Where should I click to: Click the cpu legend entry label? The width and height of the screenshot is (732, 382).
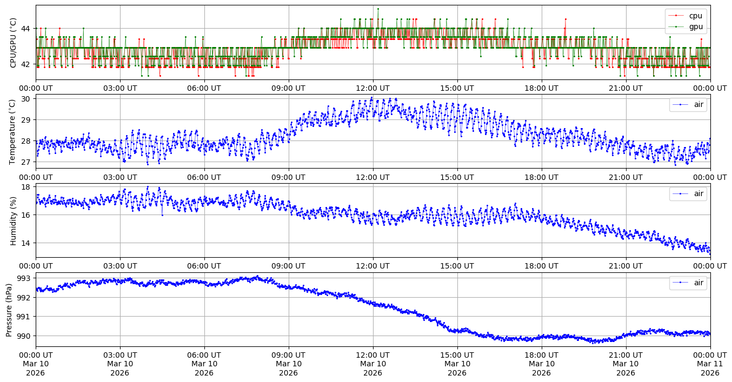[x=695, y=16]
